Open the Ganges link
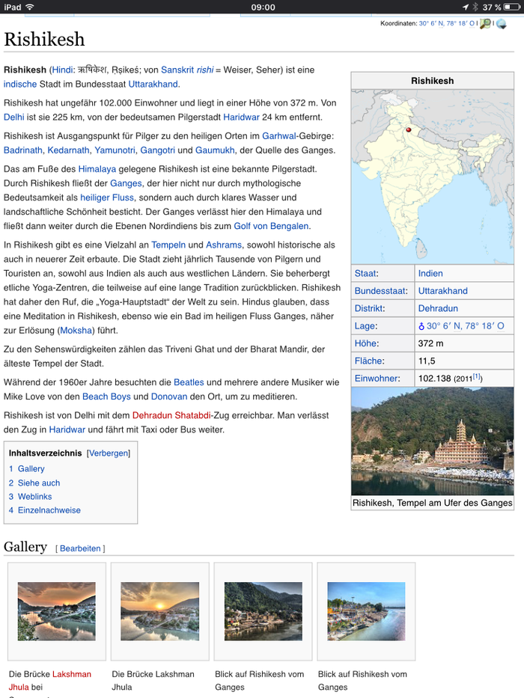Image resolution: width=524 pixels, height=698 pixels. pos(126,183)
